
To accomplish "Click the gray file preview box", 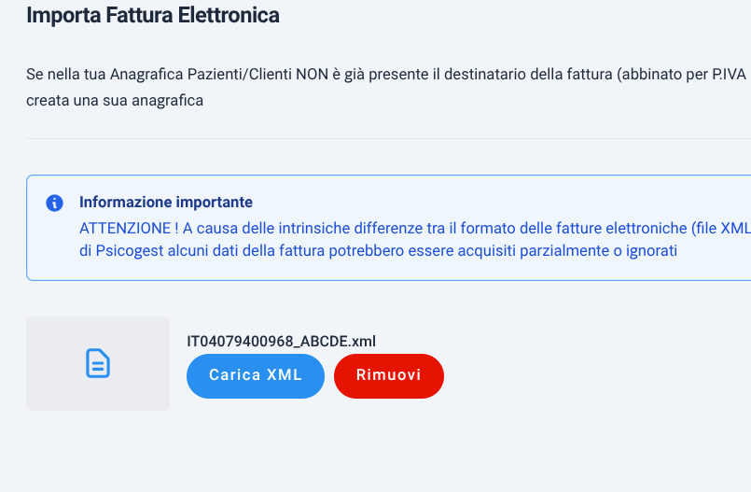I will (98, 363).
